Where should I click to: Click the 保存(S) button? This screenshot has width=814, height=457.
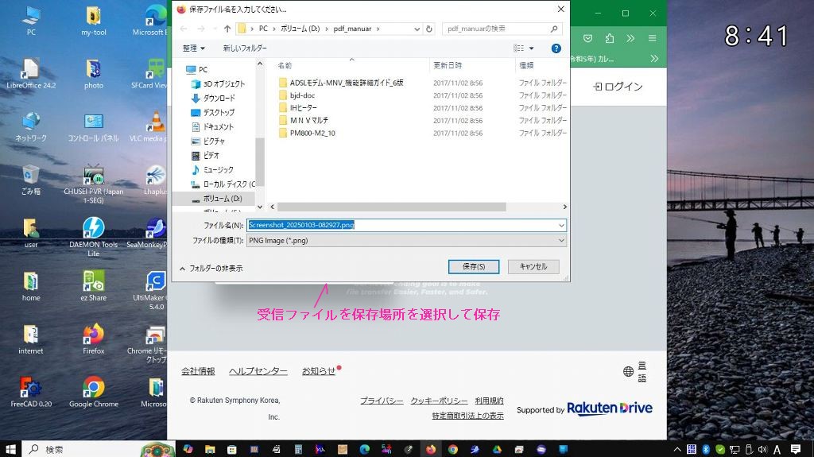474,266
